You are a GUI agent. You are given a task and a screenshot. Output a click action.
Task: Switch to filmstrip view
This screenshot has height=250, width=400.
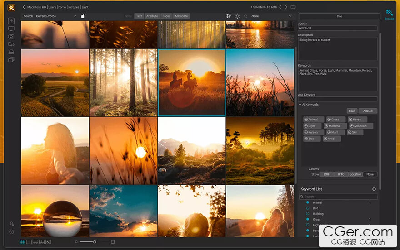click(x=35, y=242)
